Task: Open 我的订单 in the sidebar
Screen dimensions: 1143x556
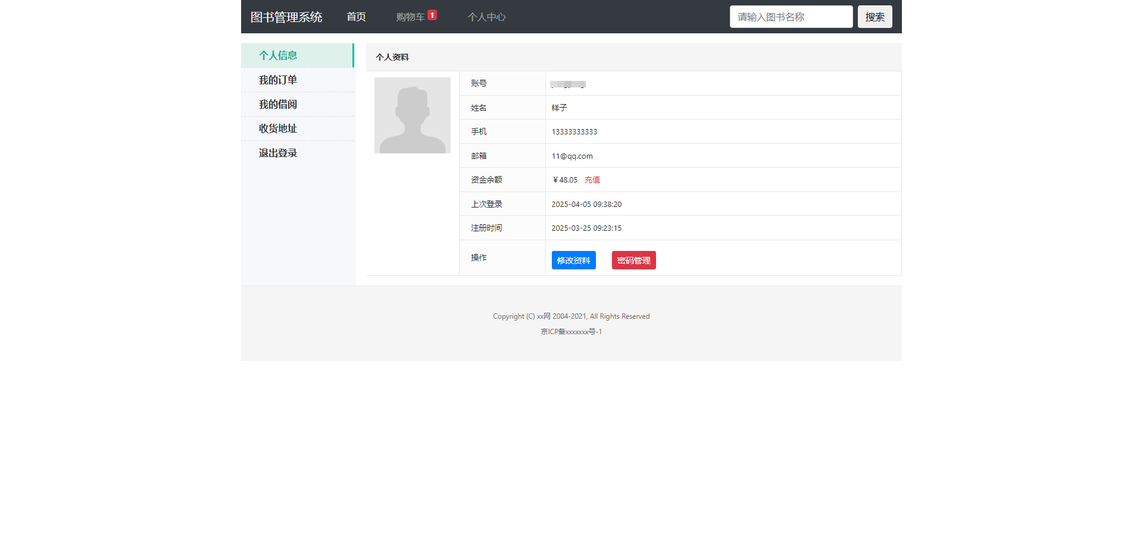Action: coord(298,80)
